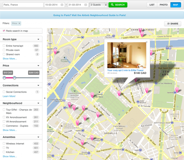Check Kitchen amenity
The image size is (184, 160).
click(x=4, y=152)
